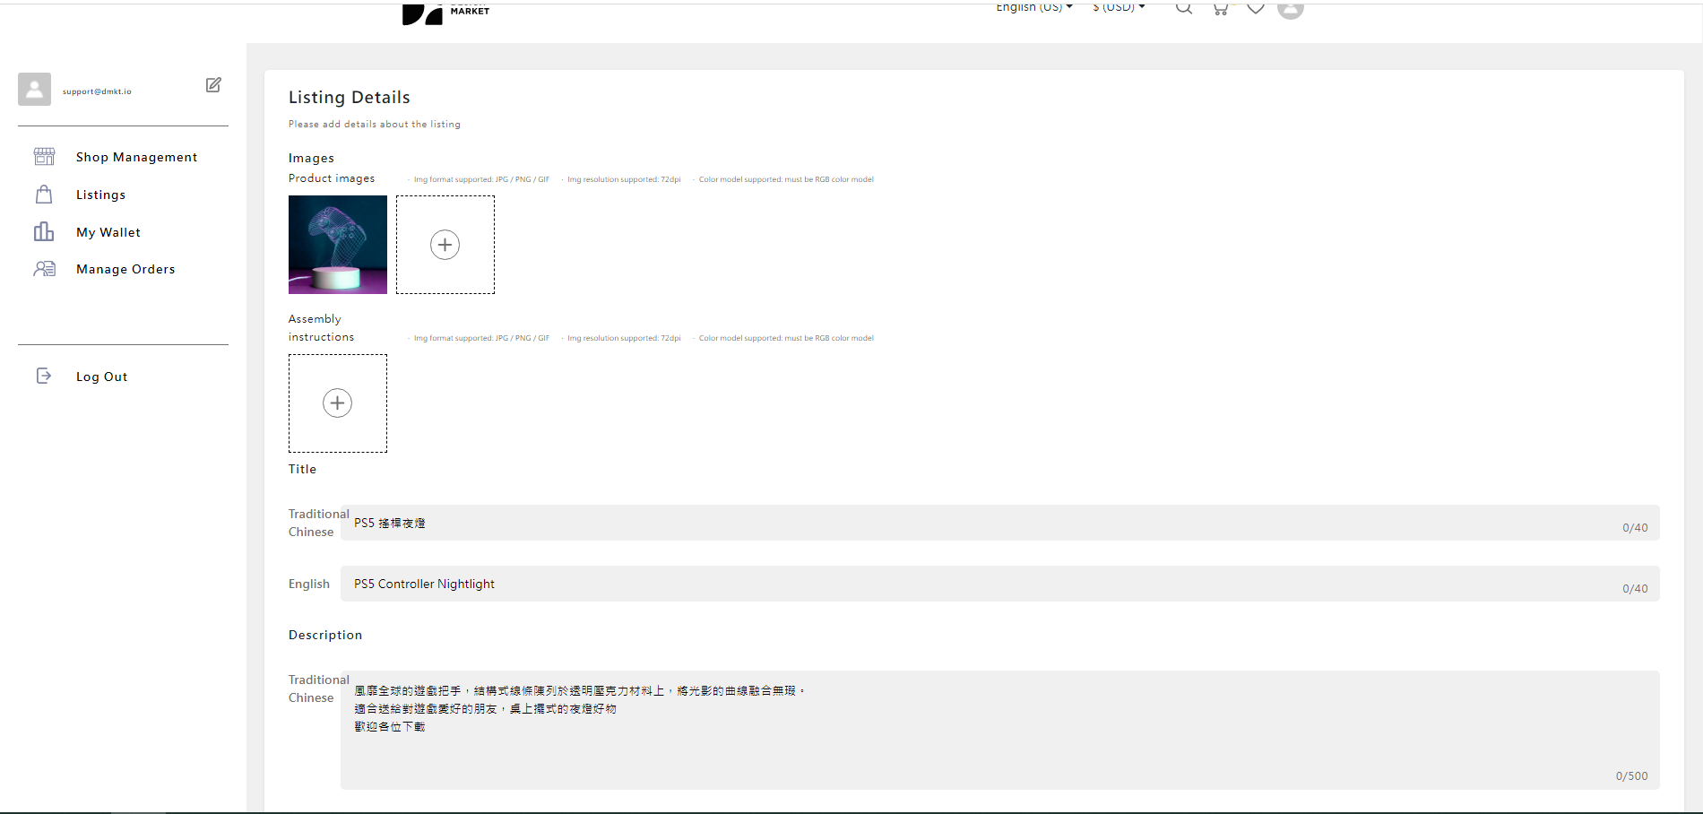Image resolution: width=1703 pixels, height=814 pixels.
Task: Click the Shop Management storefront icon
Action: click(44, 157)
